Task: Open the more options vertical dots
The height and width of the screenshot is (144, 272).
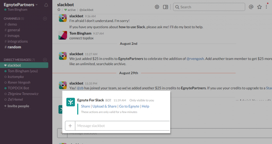Action: click(x=267, y=7)
